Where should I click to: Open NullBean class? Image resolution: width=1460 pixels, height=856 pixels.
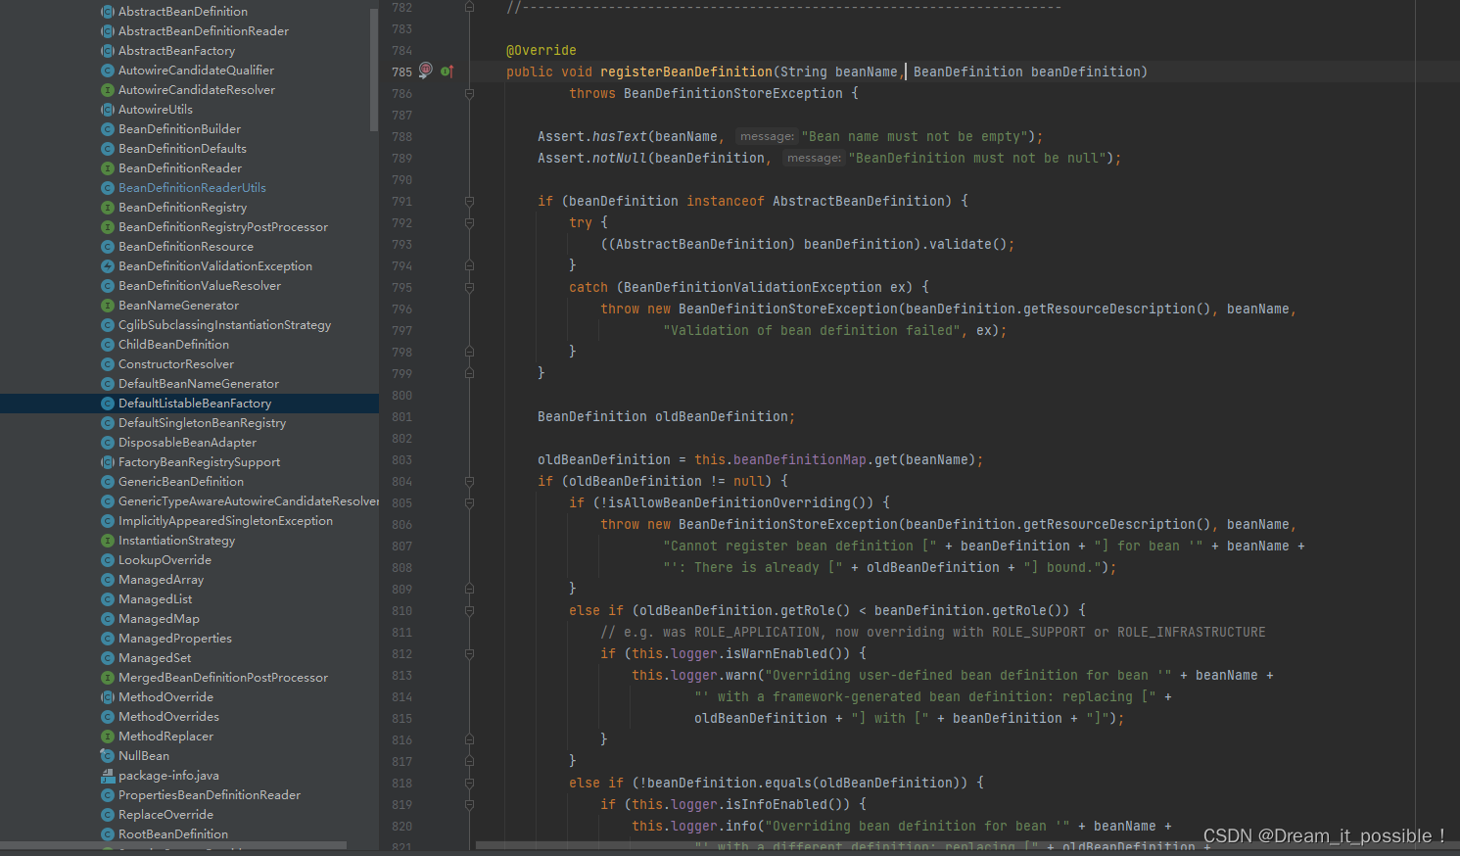click(x=144, y=756)
